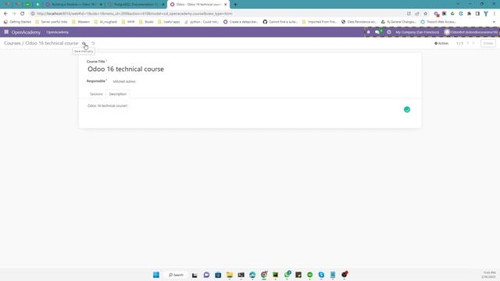Image resolution: width=500 pixels, height=281 pixels.
Task: Click the browser address bar
Action: 217,14
